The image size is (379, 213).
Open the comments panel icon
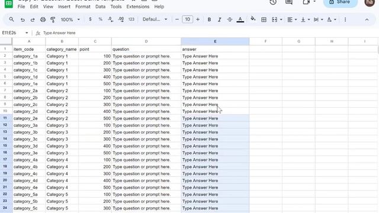[288, 2]
